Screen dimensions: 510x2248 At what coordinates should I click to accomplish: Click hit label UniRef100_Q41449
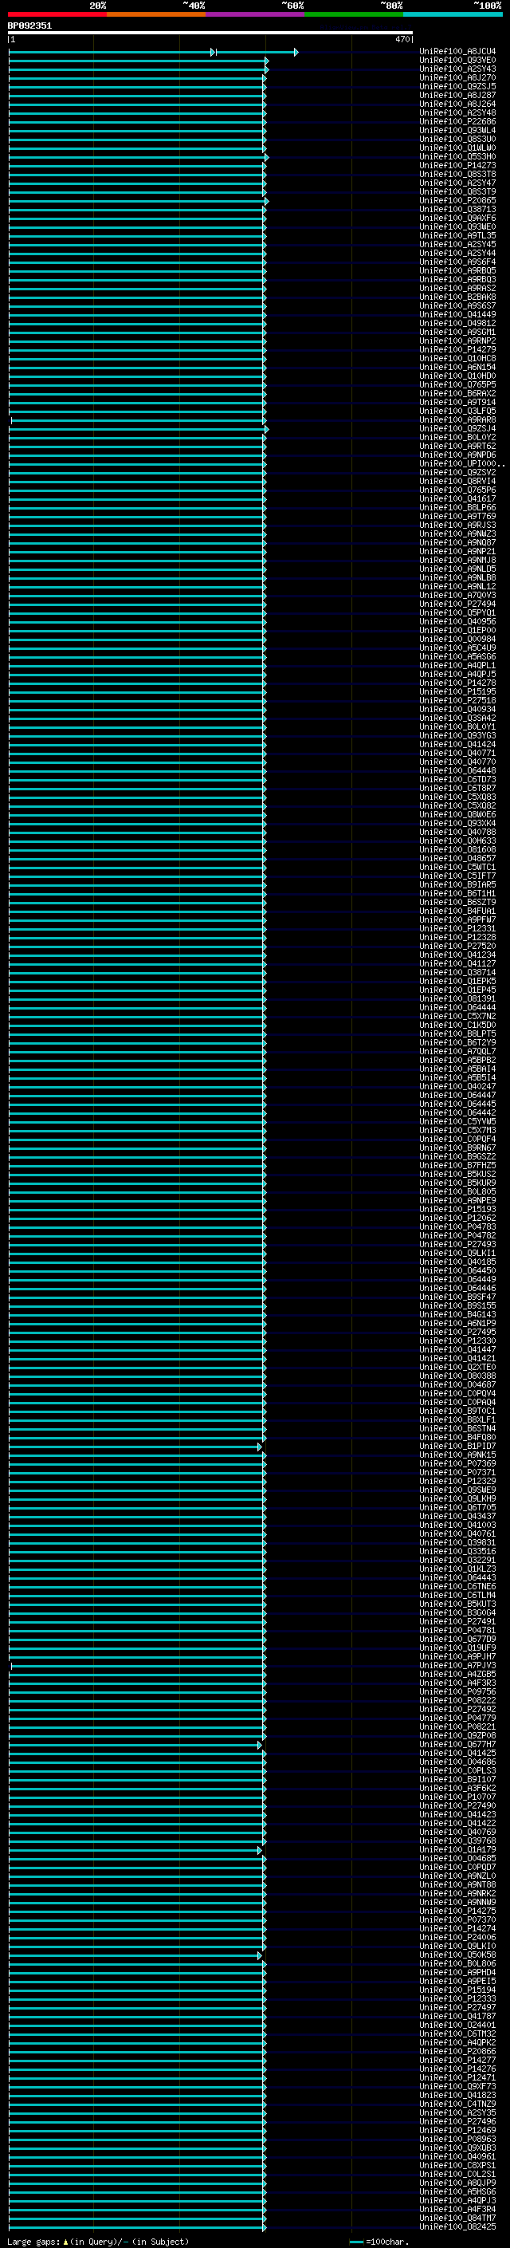click(457, 314)
